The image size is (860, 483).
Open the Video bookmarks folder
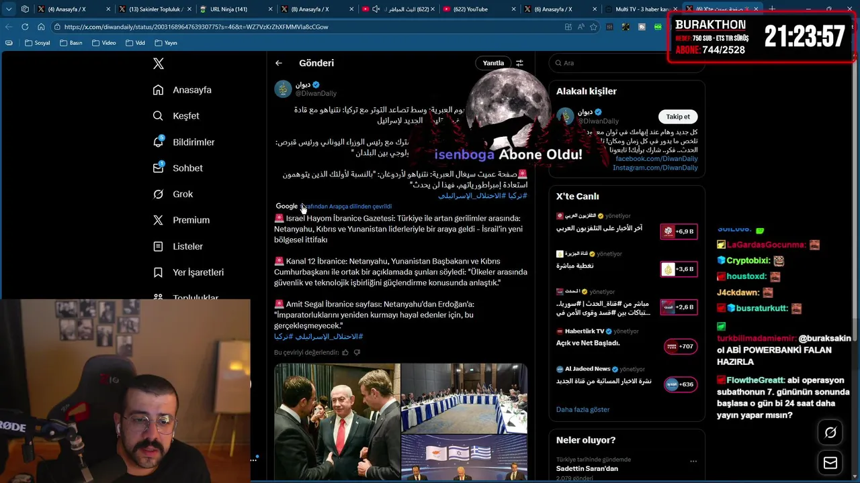point(104,43)
